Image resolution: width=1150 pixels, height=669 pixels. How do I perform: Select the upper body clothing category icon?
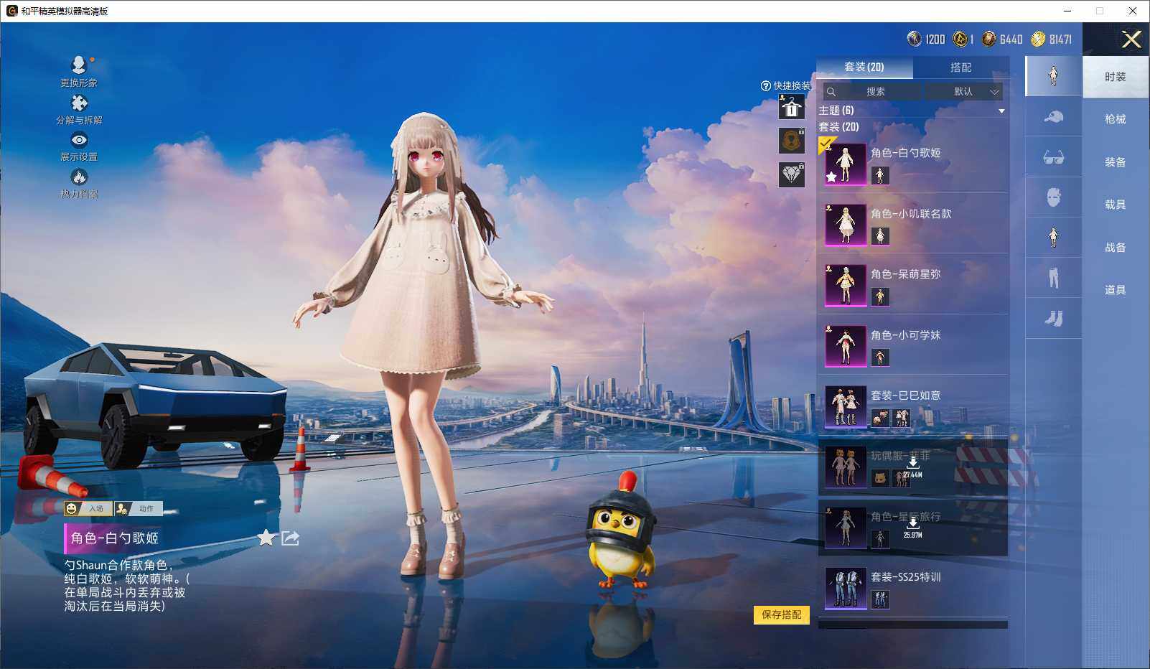pyautogui.click(x=1053, y=237)
